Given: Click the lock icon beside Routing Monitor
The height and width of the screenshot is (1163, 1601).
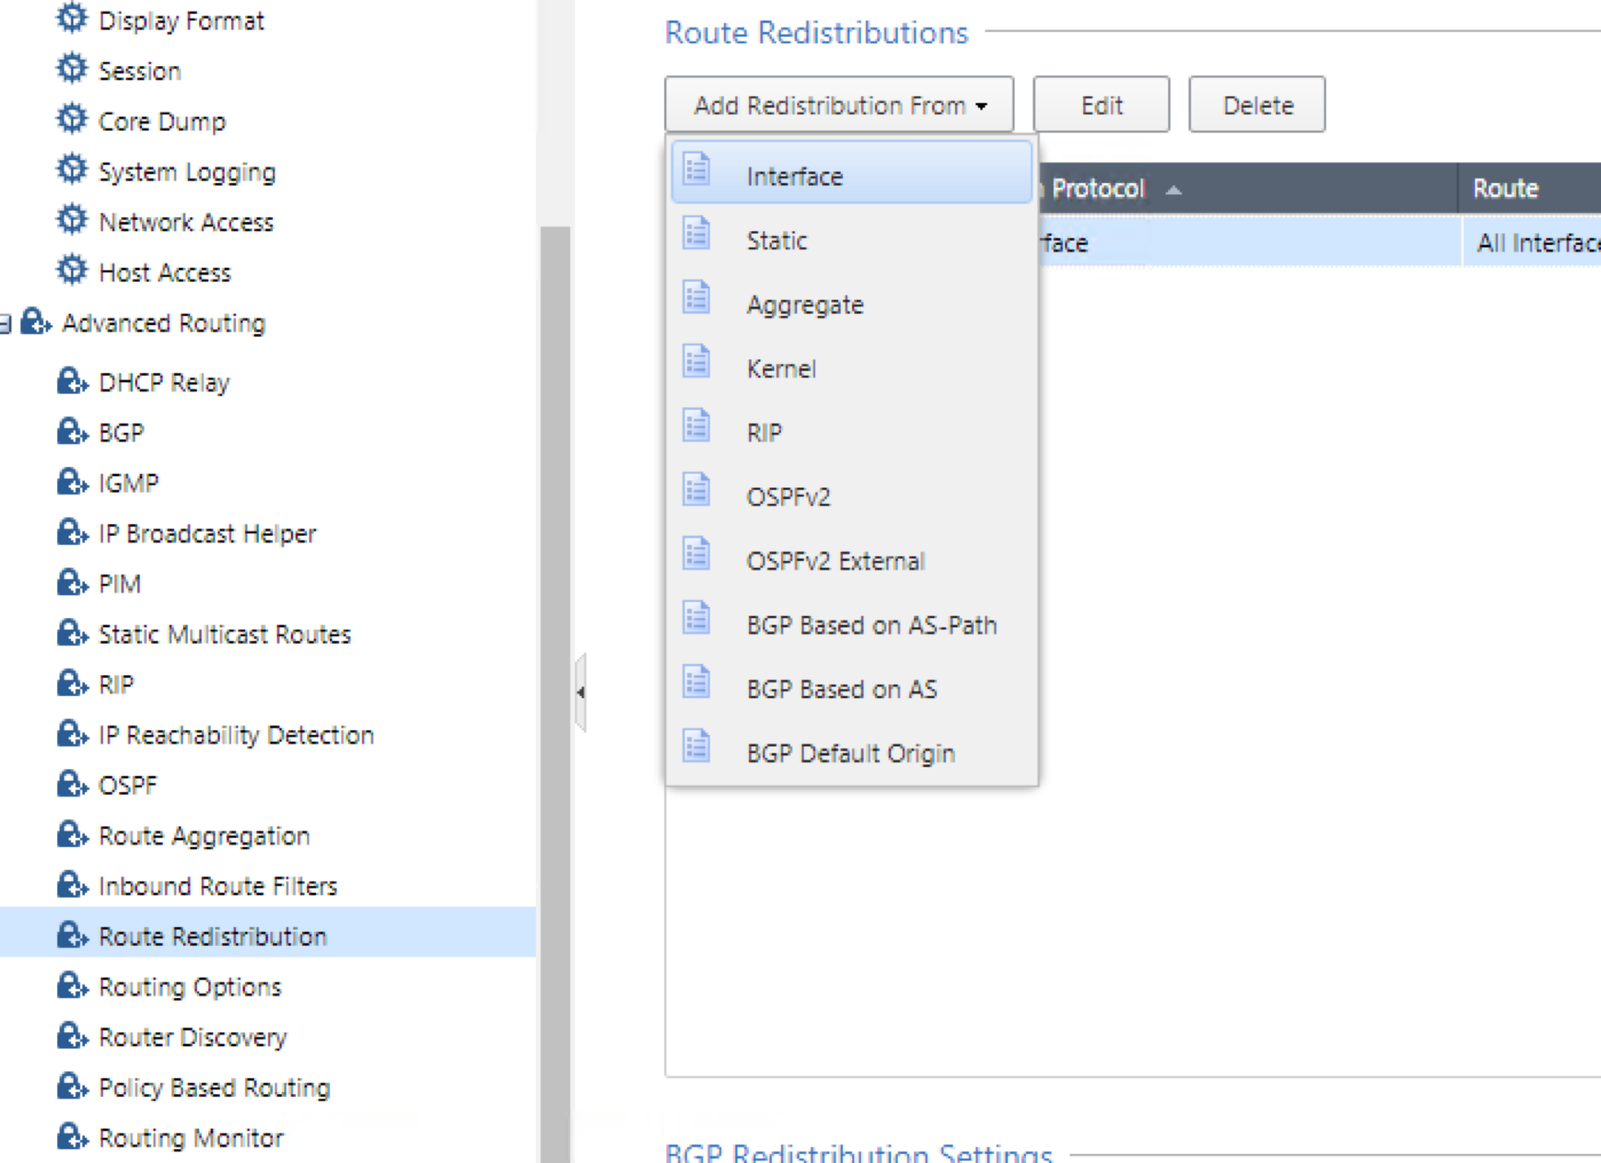Looking at the screenshot, I should pos(72,1137).
